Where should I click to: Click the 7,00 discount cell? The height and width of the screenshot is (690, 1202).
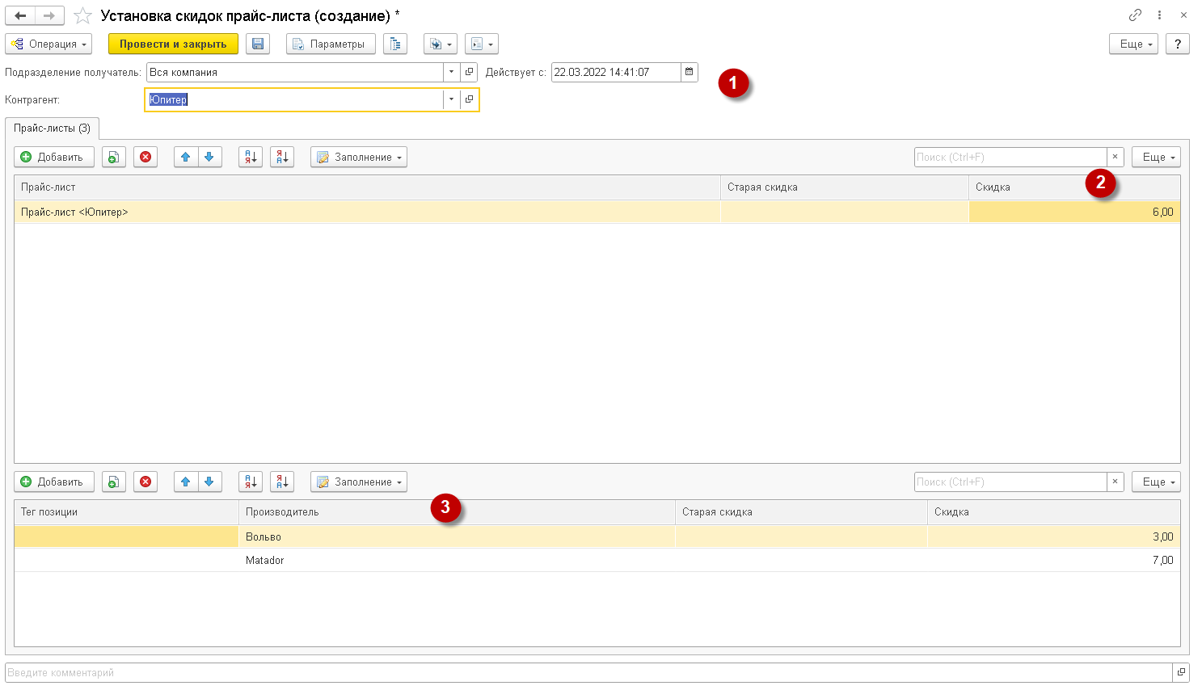(x=1054, y=560)
